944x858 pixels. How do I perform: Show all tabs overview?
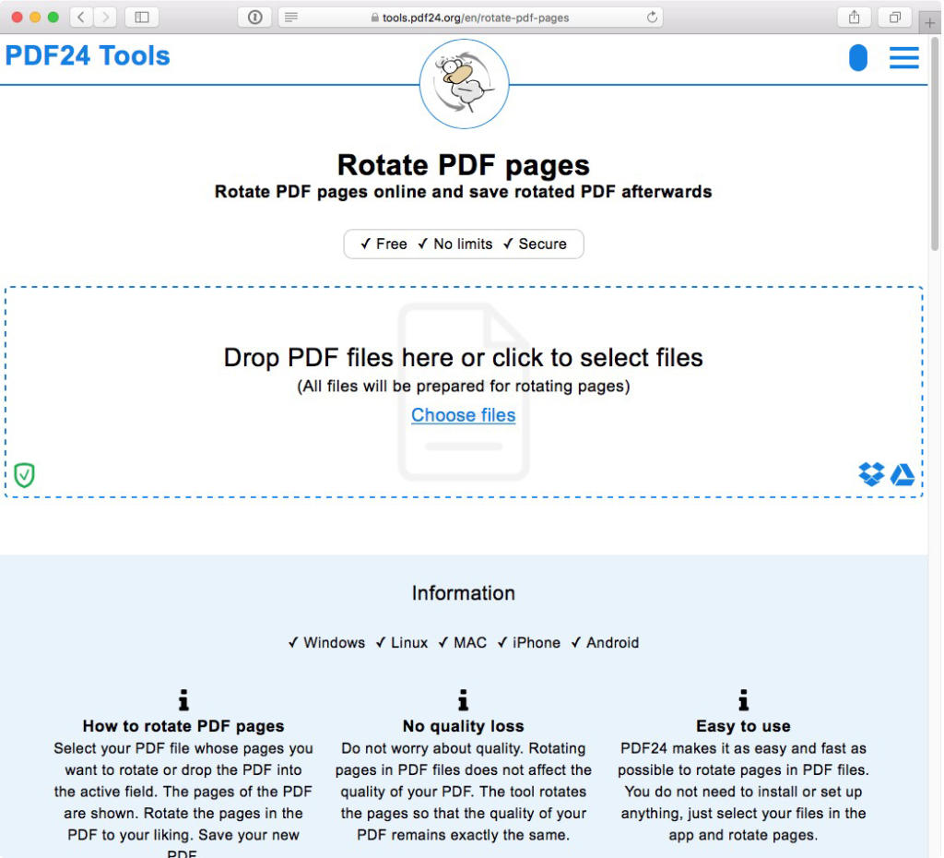click(894, 17)
